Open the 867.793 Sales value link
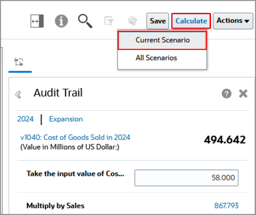The width and height of the screenshot is (256, 215). pyautogui.click(x=226, y=206)
